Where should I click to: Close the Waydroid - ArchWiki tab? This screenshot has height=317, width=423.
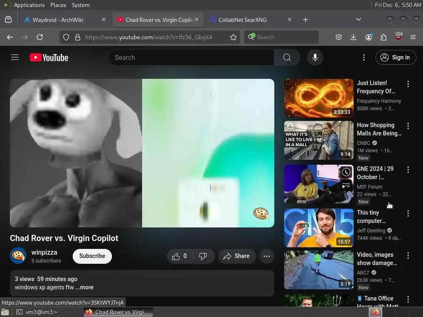[104, 19]
